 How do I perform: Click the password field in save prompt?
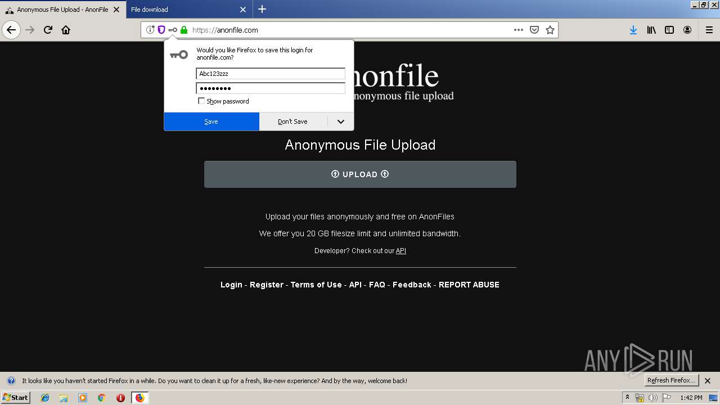click(x=271, y=88)
